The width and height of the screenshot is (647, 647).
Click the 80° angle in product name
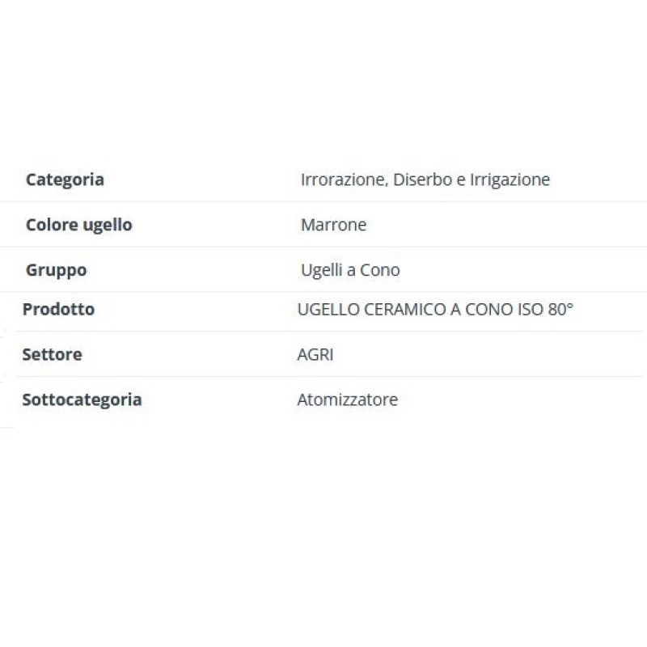pos(560,309)
